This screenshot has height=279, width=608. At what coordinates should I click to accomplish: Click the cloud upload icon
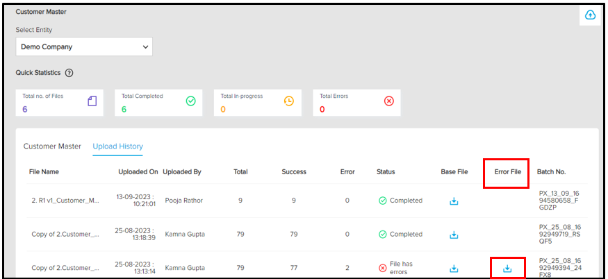point(590,15)
